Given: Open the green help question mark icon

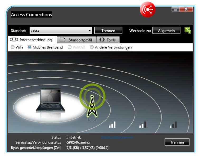Looking at the screenshot, I should point(188,30).
